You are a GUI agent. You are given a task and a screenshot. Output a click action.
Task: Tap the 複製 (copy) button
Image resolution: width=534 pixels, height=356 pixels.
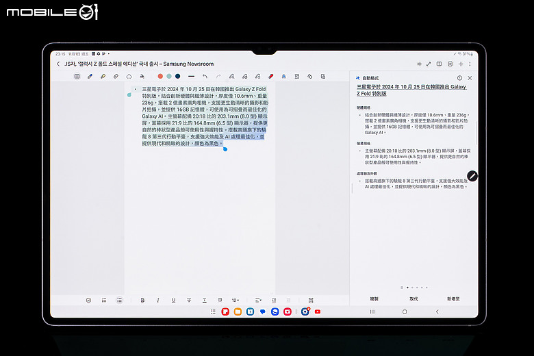coord(374,298)
